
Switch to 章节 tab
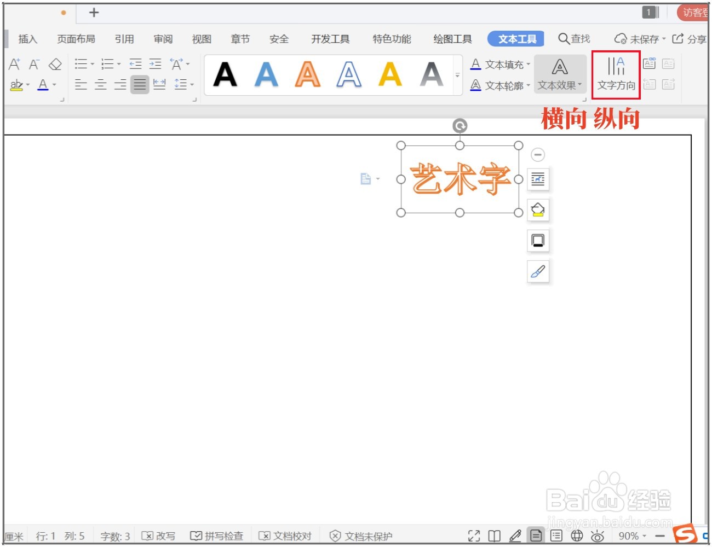240,39
